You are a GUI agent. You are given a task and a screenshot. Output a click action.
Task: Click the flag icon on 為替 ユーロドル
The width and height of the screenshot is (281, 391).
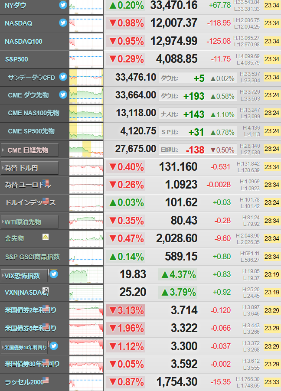pyautogui.click(x=46, y=183)
